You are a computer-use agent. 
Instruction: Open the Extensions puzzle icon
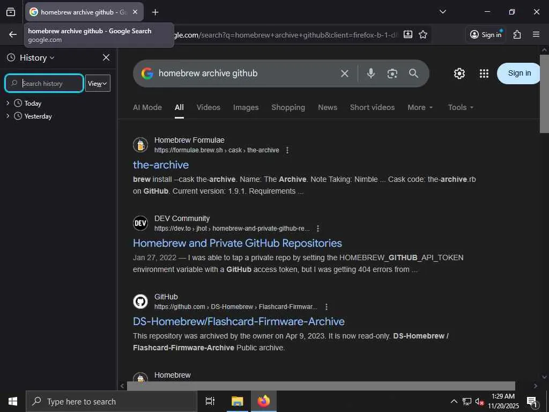517,34
